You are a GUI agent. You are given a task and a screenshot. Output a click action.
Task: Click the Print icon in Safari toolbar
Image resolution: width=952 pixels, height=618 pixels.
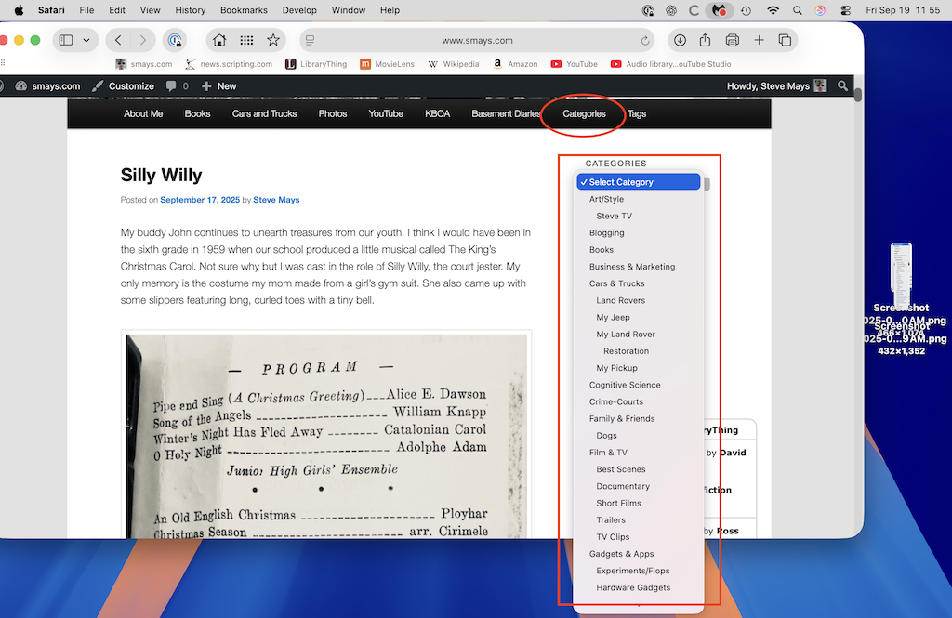[733, 40]
